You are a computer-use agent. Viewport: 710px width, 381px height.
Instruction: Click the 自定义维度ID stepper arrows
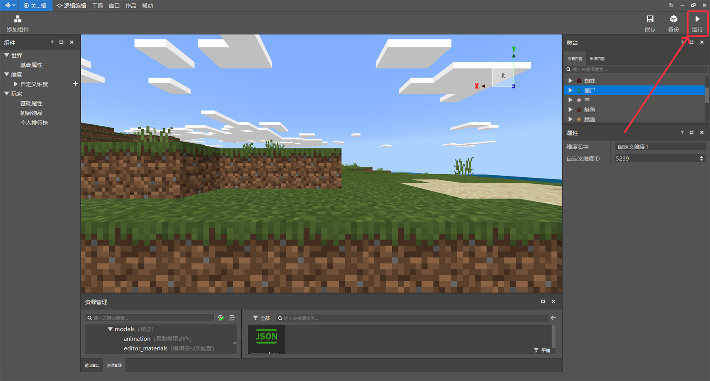[x=701, y=159]
